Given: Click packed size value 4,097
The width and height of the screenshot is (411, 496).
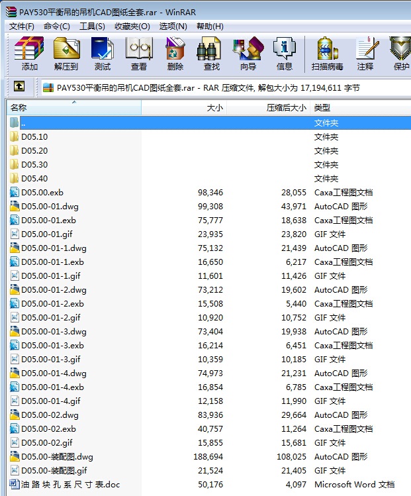Looking at the screenshot, I should point(296,485).
